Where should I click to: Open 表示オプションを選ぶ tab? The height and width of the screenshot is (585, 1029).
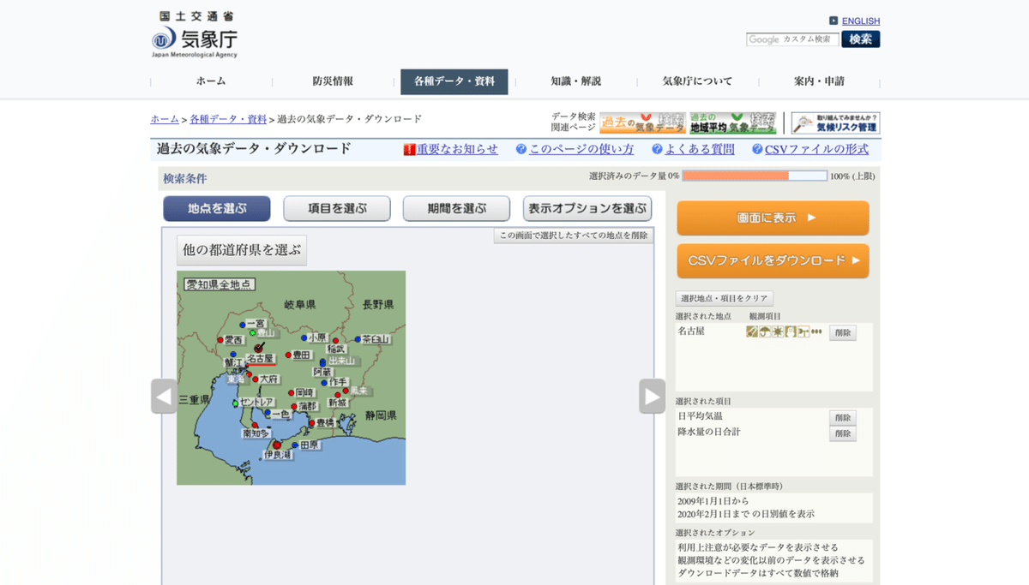tap(587, 208)
